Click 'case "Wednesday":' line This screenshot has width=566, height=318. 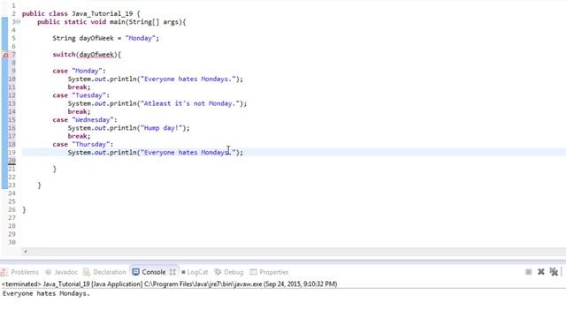85,120
